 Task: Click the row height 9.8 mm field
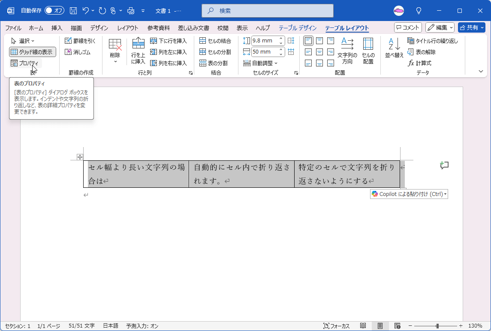coord(265,41)
